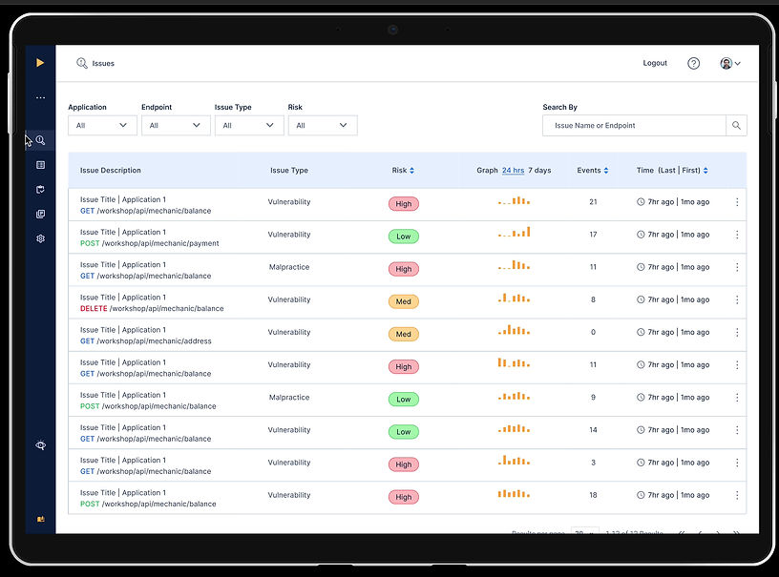Click event graph in the DELETE balance row
The height and width of the screenshot is (577, 779).
[x=515, y=298]
